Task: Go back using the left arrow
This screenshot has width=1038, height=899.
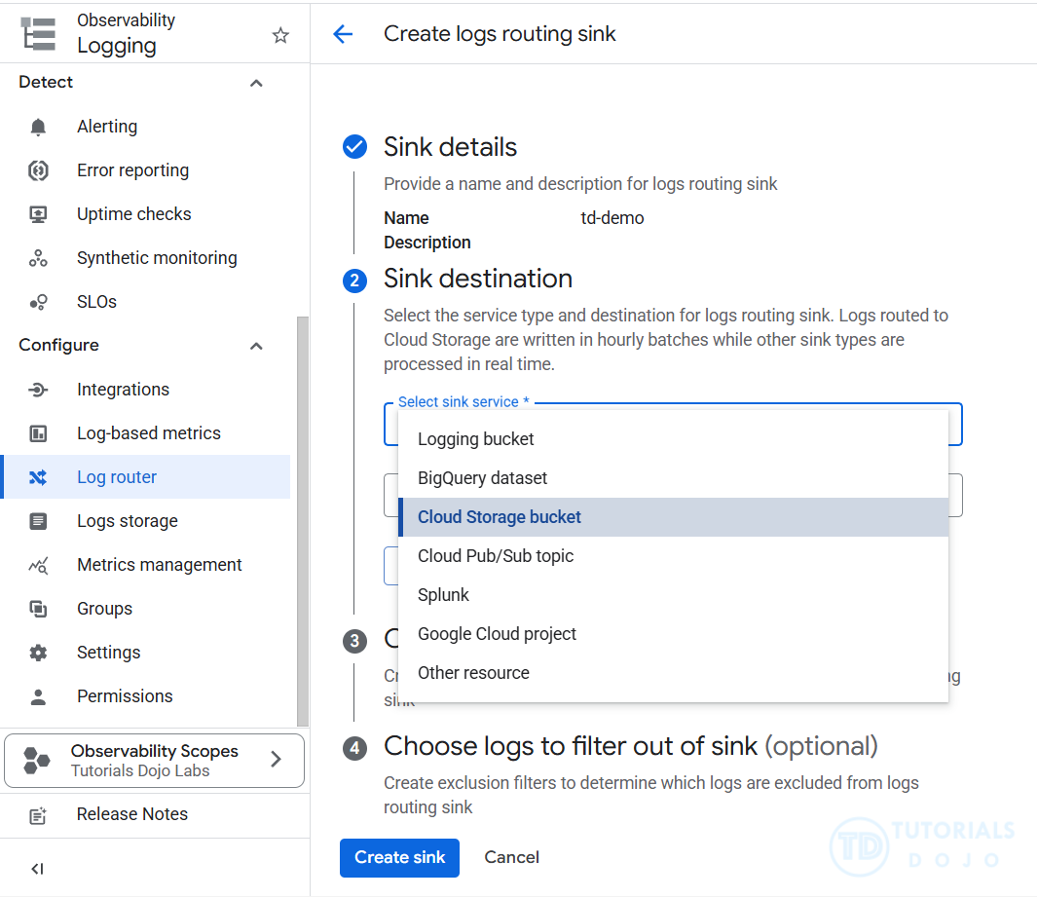Action: (x=343, y=34)
